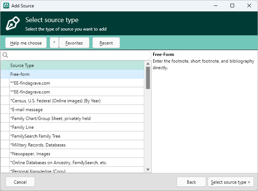
Task: Click Select source type > button
Action: pos(230,182)
